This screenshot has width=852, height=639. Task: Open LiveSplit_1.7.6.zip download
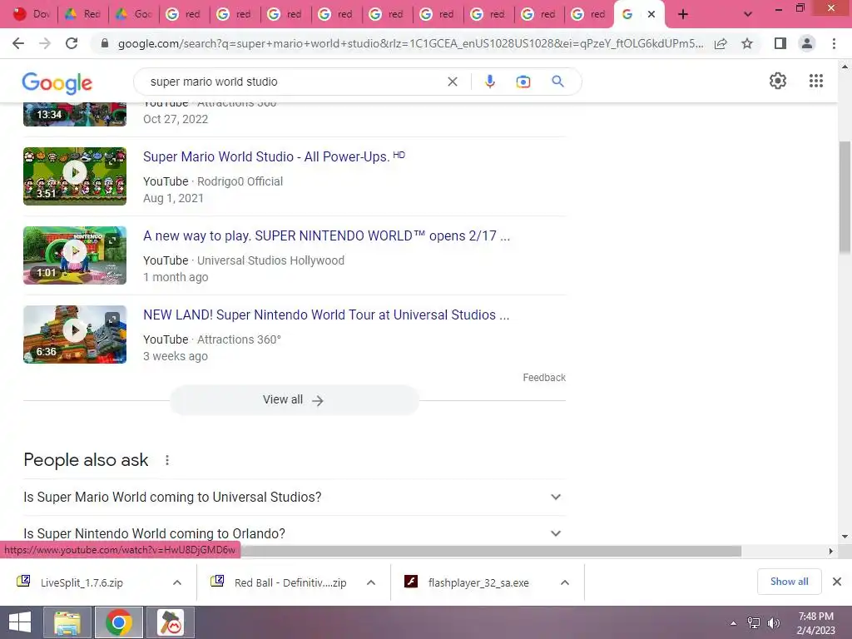(82, 582)
